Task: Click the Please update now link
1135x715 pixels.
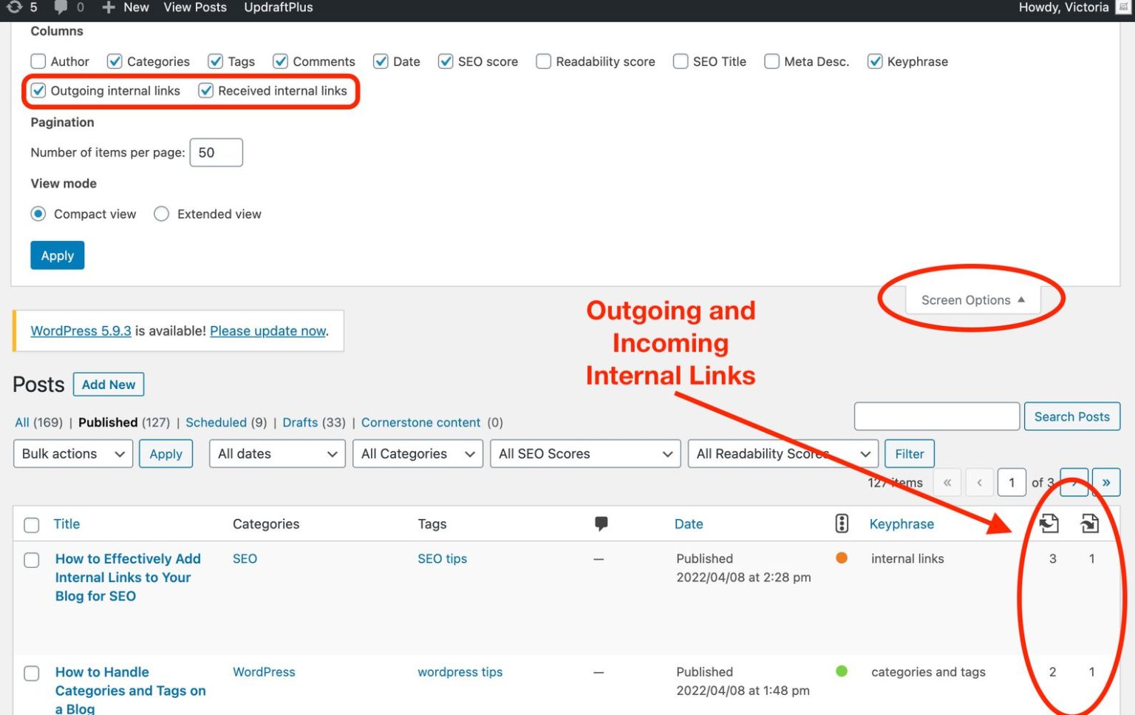Action: point(267,331)
